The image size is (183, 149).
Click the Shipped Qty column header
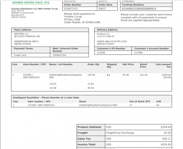112,66
